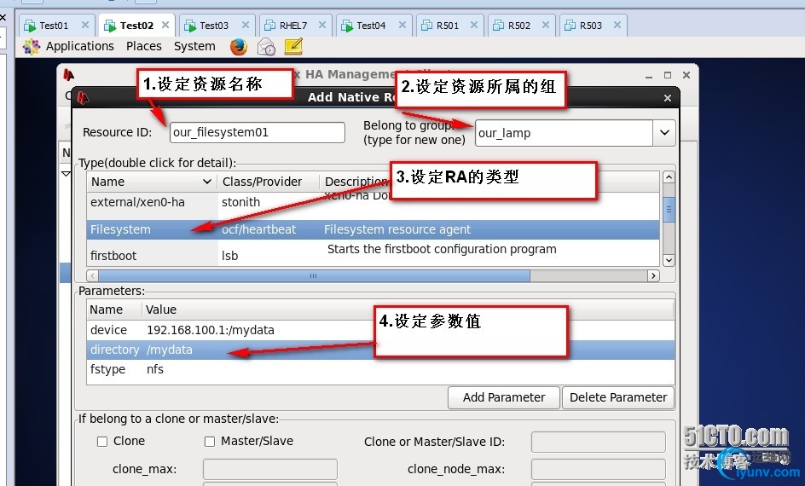
Task: Enable the Clone checkbox
Action: click(x=102, y=442)
